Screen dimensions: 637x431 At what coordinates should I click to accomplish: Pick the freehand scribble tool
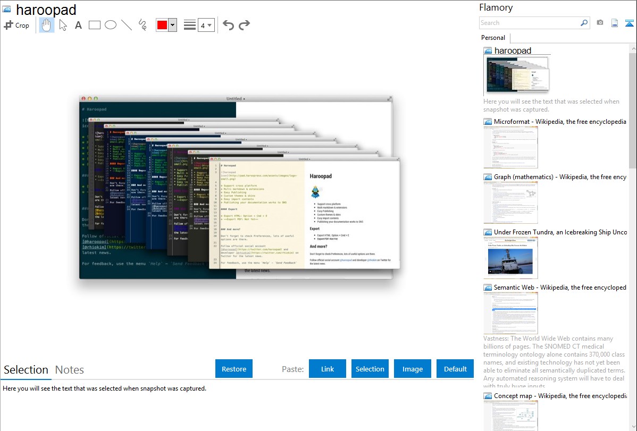click(143, 25)
